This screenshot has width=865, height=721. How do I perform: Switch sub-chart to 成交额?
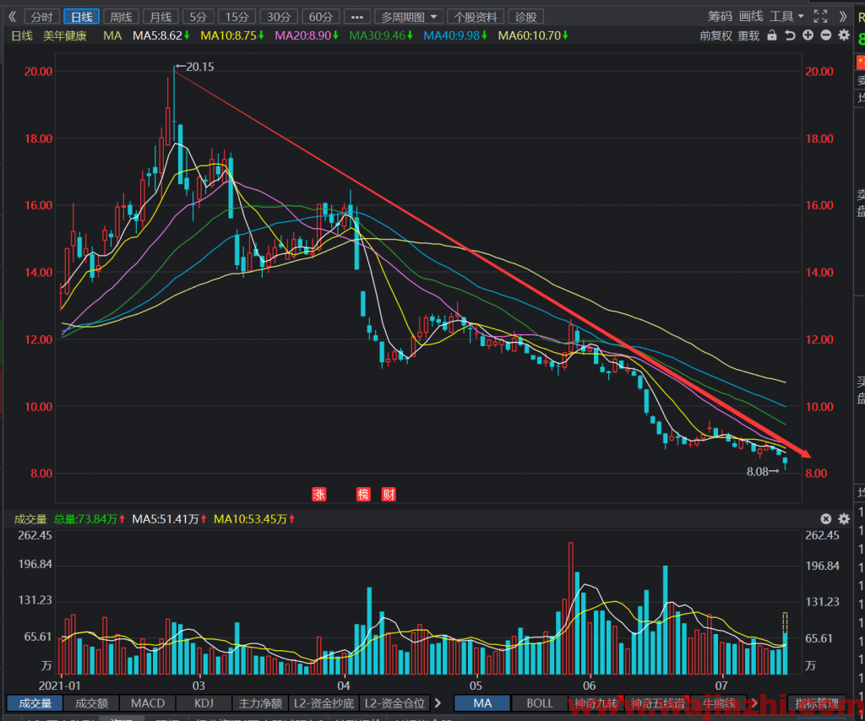point(91,703)
